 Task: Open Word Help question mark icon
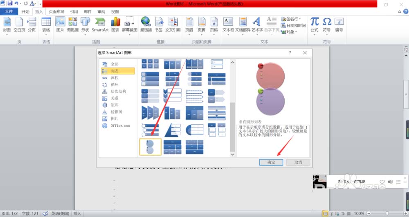406,11
